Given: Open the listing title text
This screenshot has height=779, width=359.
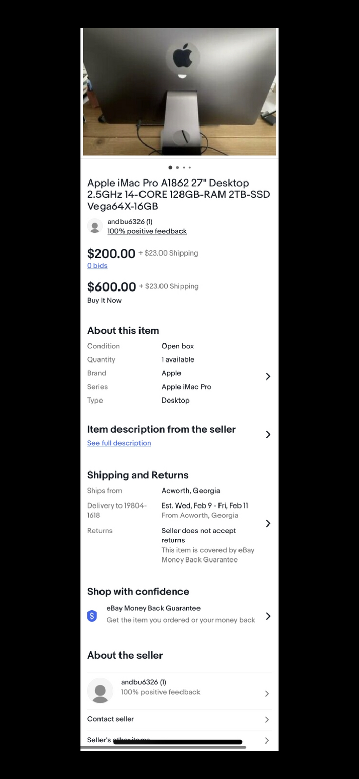Looking at the screenshot, I should 178,194.
